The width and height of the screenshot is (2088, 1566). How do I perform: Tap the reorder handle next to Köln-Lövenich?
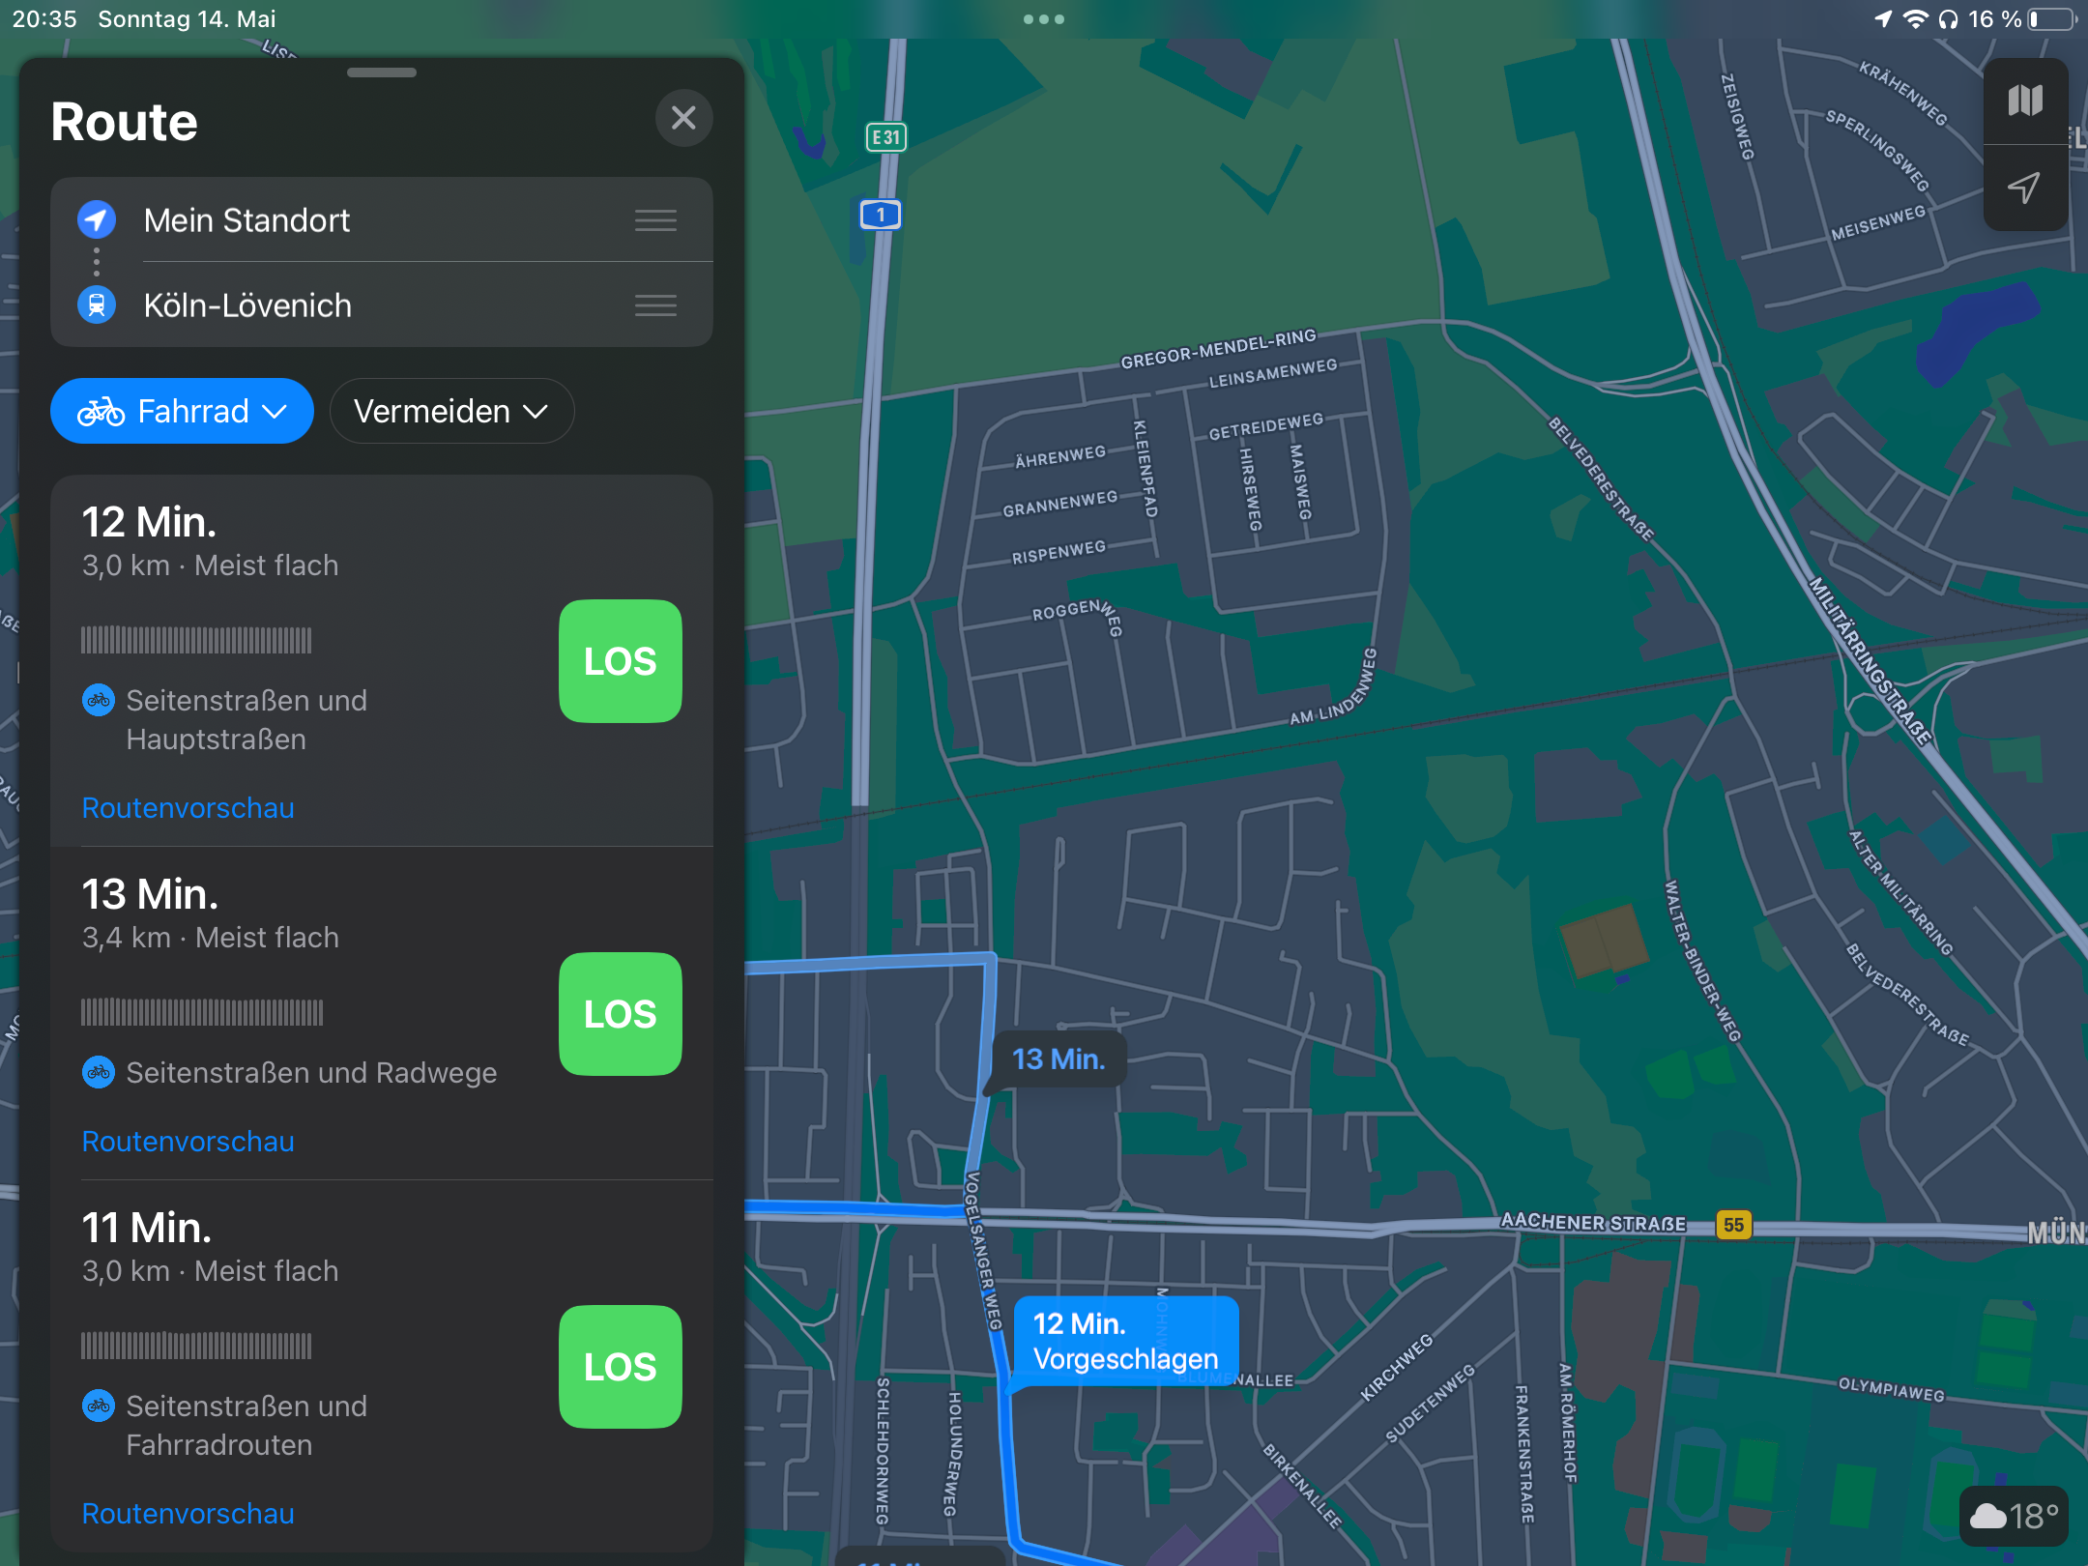[x=655, y=305]
